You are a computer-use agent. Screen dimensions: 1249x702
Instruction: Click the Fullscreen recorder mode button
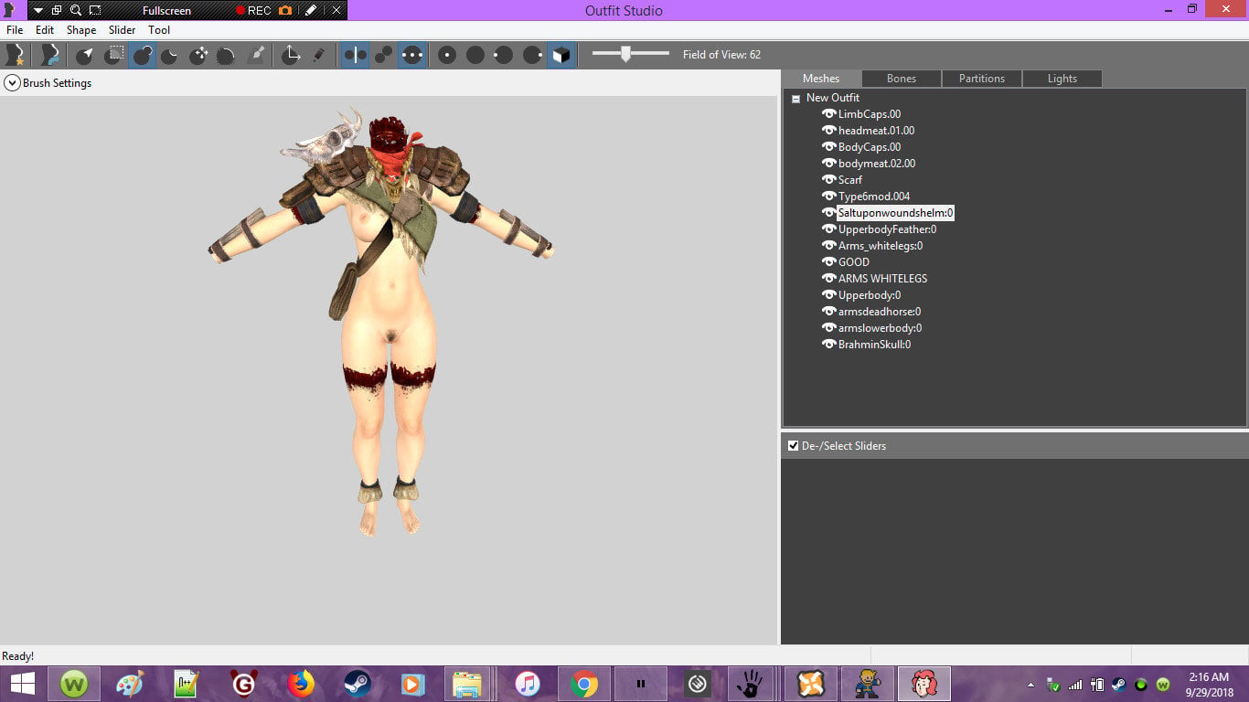(166, 10)
